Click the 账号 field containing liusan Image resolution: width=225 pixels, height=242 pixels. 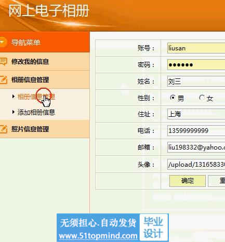196,48
